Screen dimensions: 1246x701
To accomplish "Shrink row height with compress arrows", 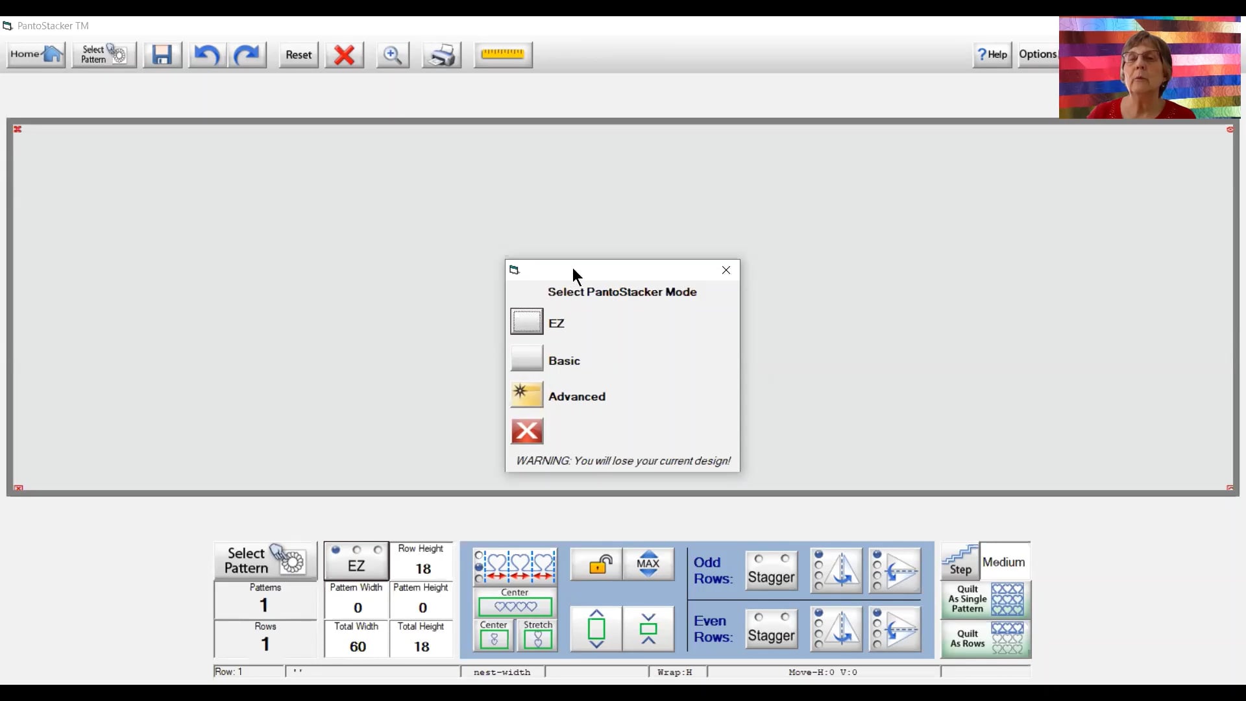I will 648,628.
